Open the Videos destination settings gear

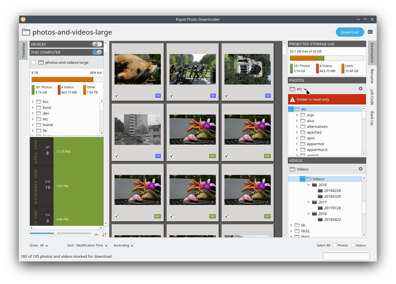tap(360, 169)
